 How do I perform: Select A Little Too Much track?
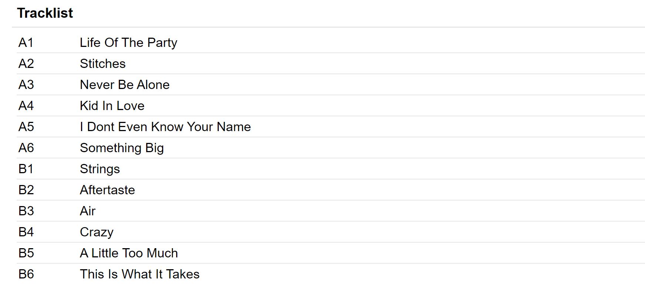pyautogui.click(x=129, y=253)
